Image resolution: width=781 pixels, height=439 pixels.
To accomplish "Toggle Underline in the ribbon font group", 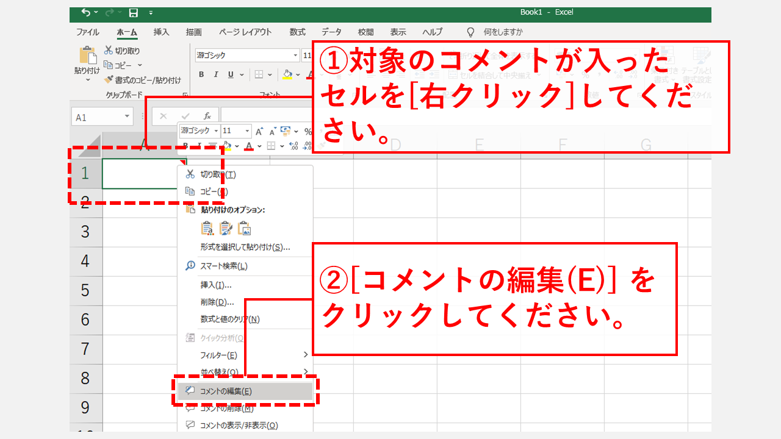I will 231,74.
